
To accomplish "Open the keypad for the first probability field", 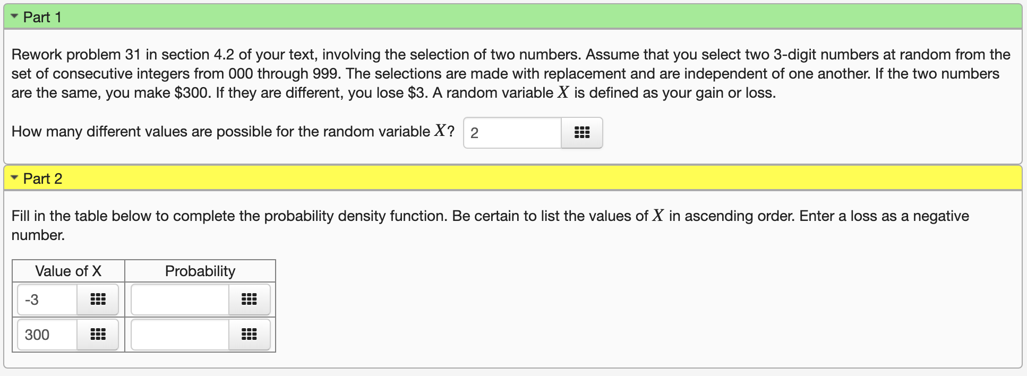I will [249, 300].
